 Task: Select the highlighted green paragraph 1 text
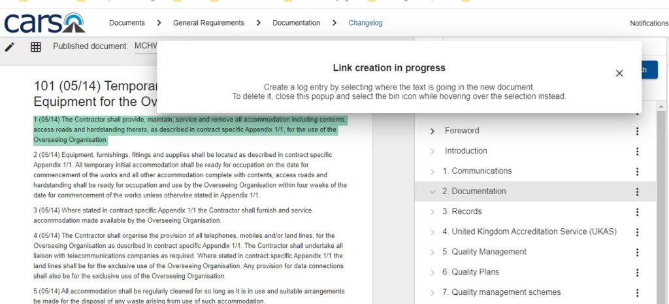[189, 129]
